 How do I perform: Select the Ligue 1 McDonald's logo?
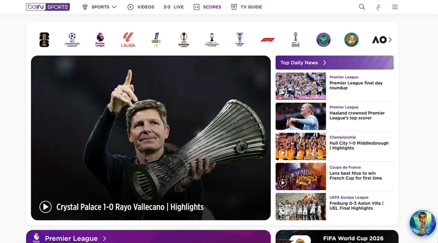tap(156, 39)
